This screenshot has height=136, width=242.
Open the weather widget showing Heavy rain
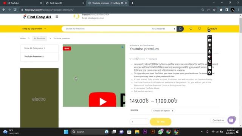pyautogui.click(x=11, y=132)
